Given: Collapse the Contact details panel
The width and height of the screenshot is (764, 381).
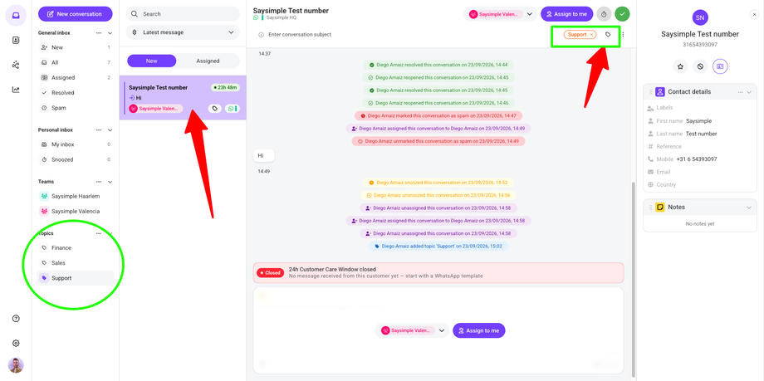Looking at the screenshot, I should [749, 92].
